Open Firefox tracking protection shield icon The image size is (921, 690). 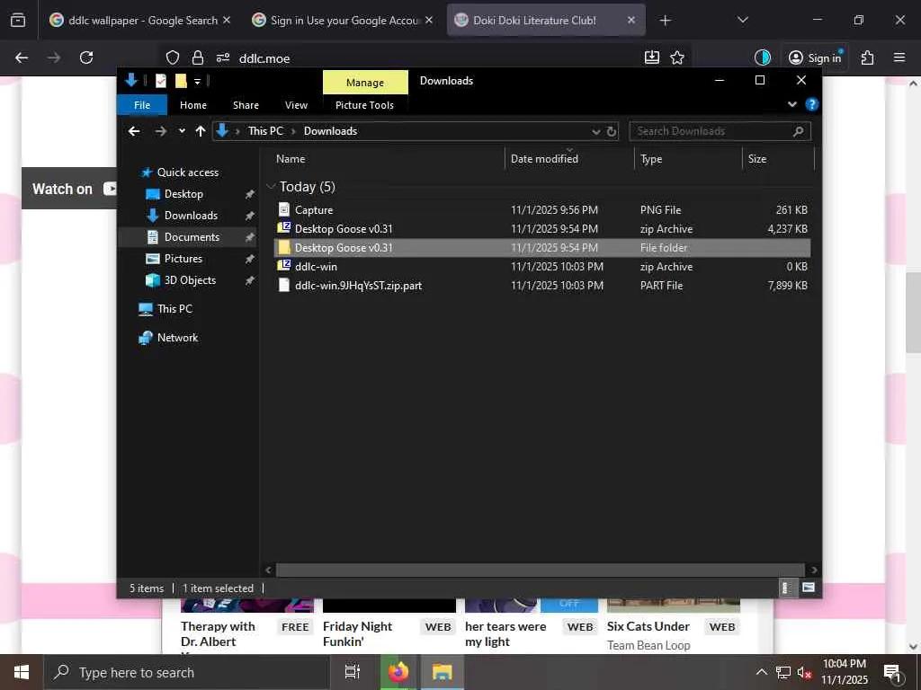click(x=172, y=57)
